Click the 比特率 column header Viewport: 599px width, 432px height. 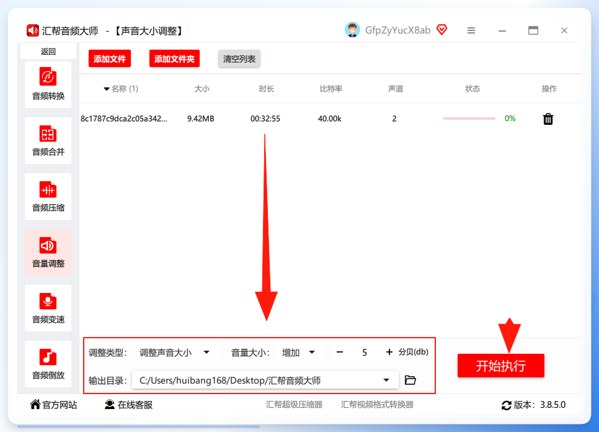(331, 89)
